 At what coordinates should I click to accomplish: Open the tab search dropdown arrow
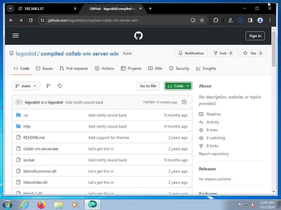tap(11, 8)
